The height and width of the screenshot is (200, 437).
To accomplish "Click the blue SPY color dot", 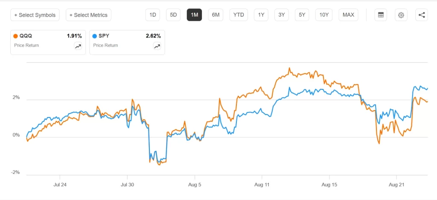I will (x=95, y=36).
